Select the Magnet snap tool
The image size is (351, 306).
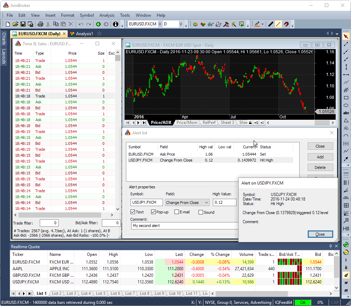pos(286,24)
